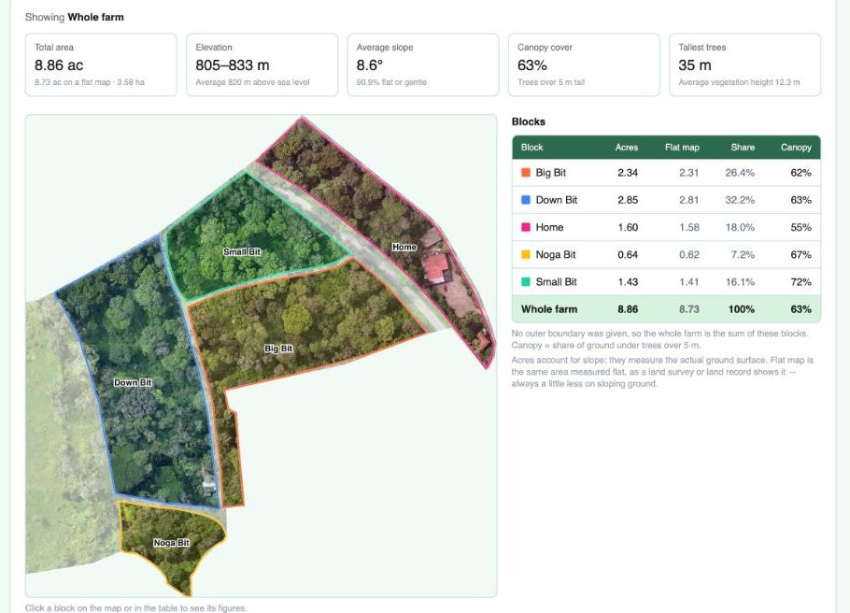Click the Total area 8.86 ac card

point(101,65)
